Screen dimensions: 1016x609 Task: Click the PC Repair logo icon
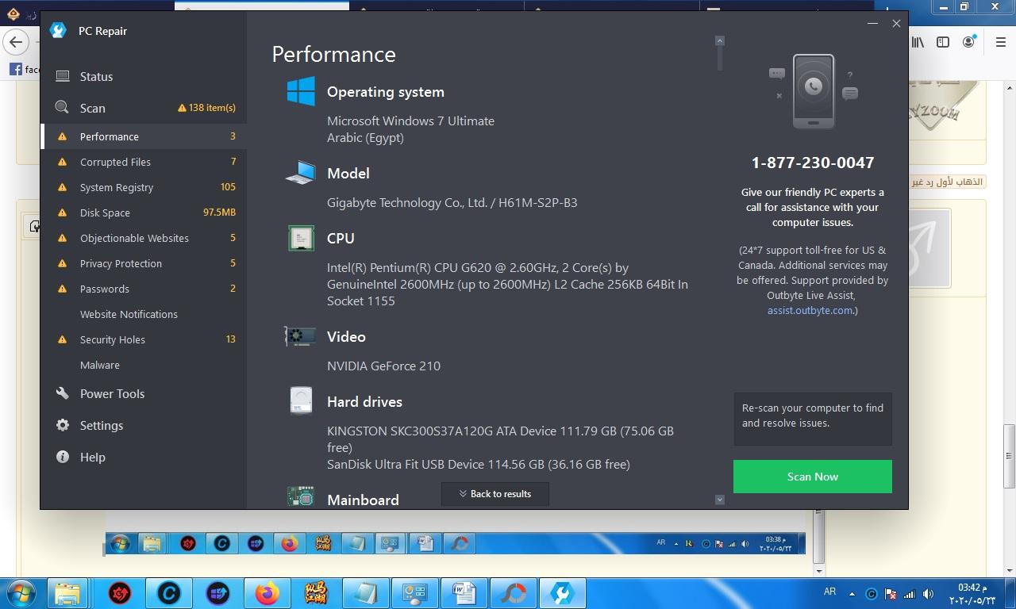58,31
